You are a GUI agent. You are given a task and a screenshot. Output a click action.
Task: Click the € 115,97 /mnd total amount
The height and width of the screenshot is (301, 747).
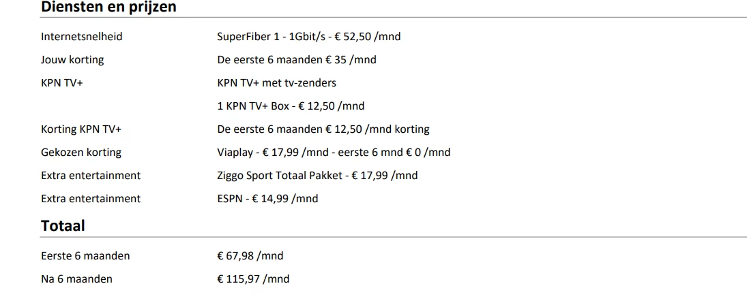click(x=253, y=279)
